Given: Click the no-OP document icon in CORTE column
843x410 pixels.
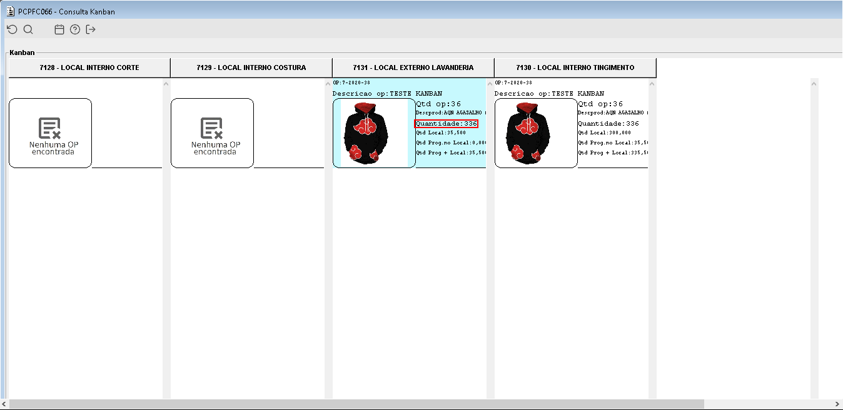Looking at the screenshot, I should (49, 128).
